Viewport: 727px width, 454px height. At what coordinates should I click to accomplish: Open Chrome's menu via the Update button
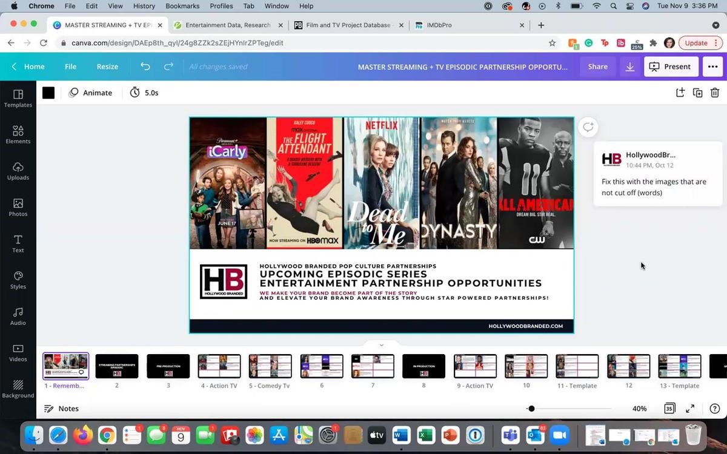coord(700,43)
